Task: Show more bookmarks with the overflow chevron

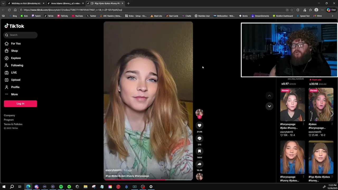Action: point(332,16)
